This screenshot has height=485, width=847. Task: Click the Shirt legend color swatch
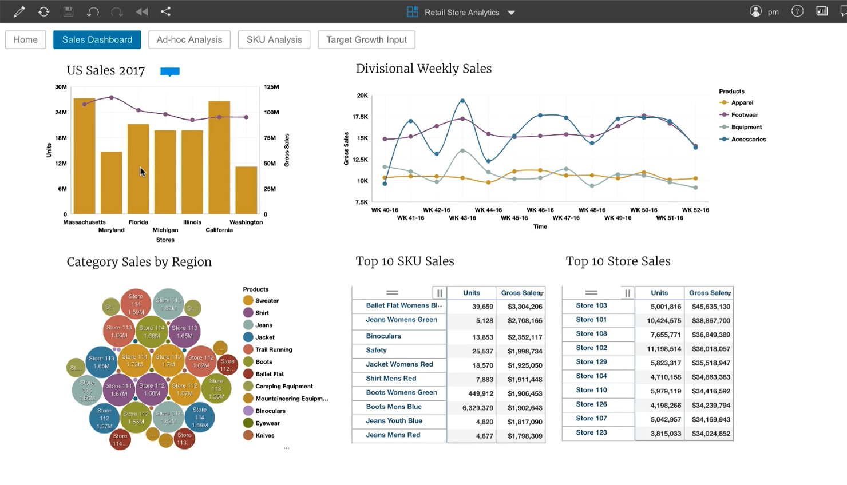pyautogui.click(x=248, y=313)
